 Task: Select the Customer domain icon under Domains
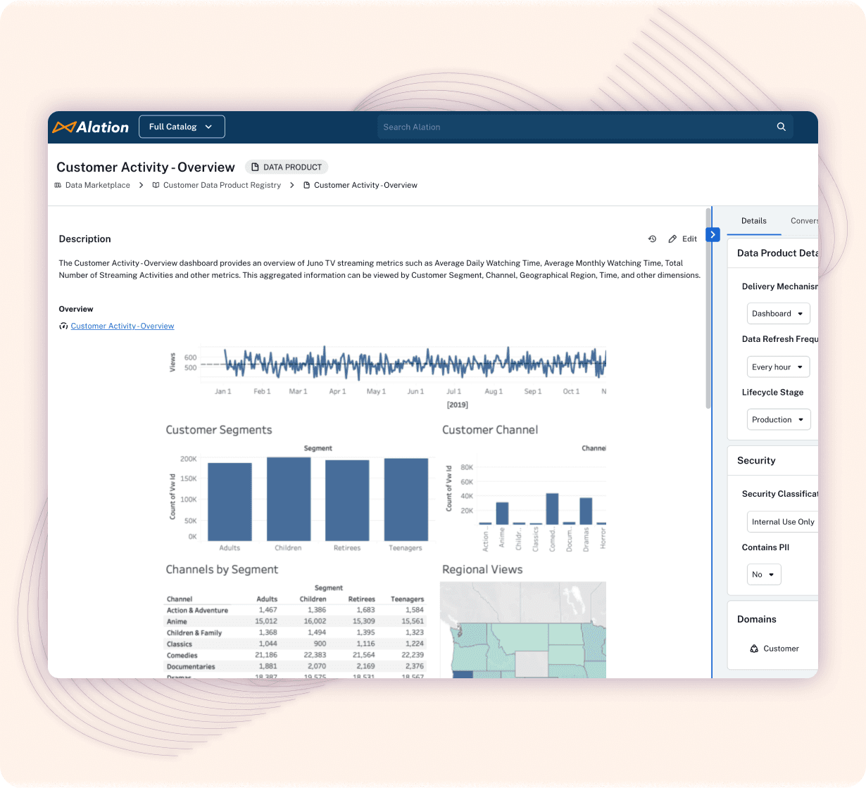pyautogui.click(x=753, y=648)
